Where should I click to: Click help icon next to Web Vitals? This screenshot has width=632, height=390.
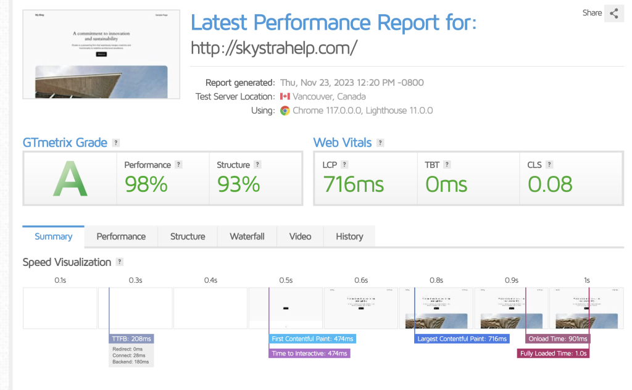pyautogui.click(x=380, y=143)
